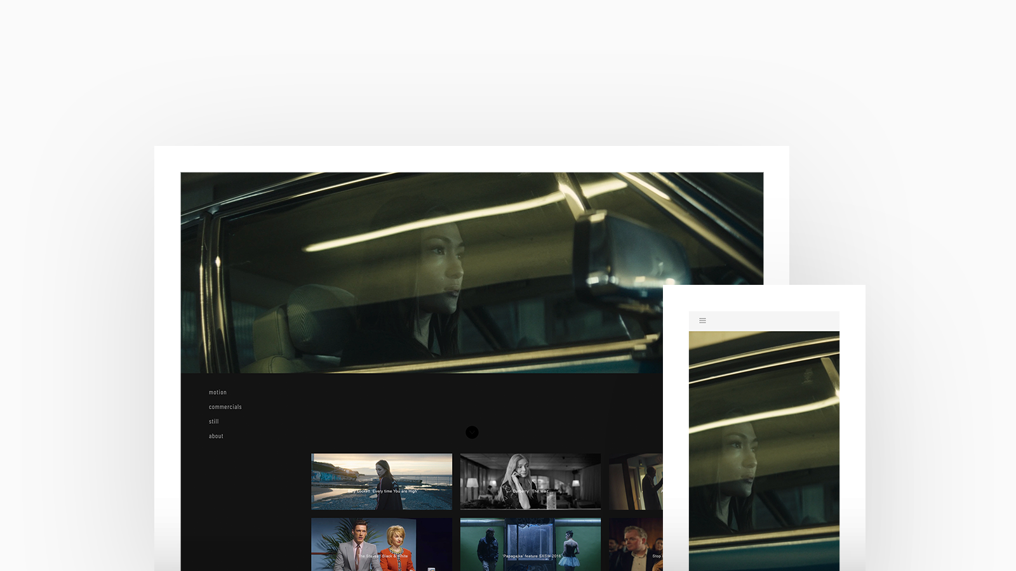Open the 'Every time You are High' thumbnail
Screen dimensions: 1016x571
tap(382, 482)
